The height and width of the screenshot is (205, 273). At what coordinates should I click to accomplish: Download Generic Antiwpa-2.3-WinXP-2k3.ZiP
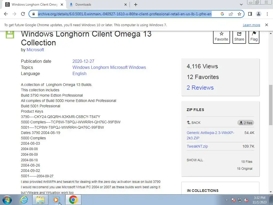[x=210, y=135]
